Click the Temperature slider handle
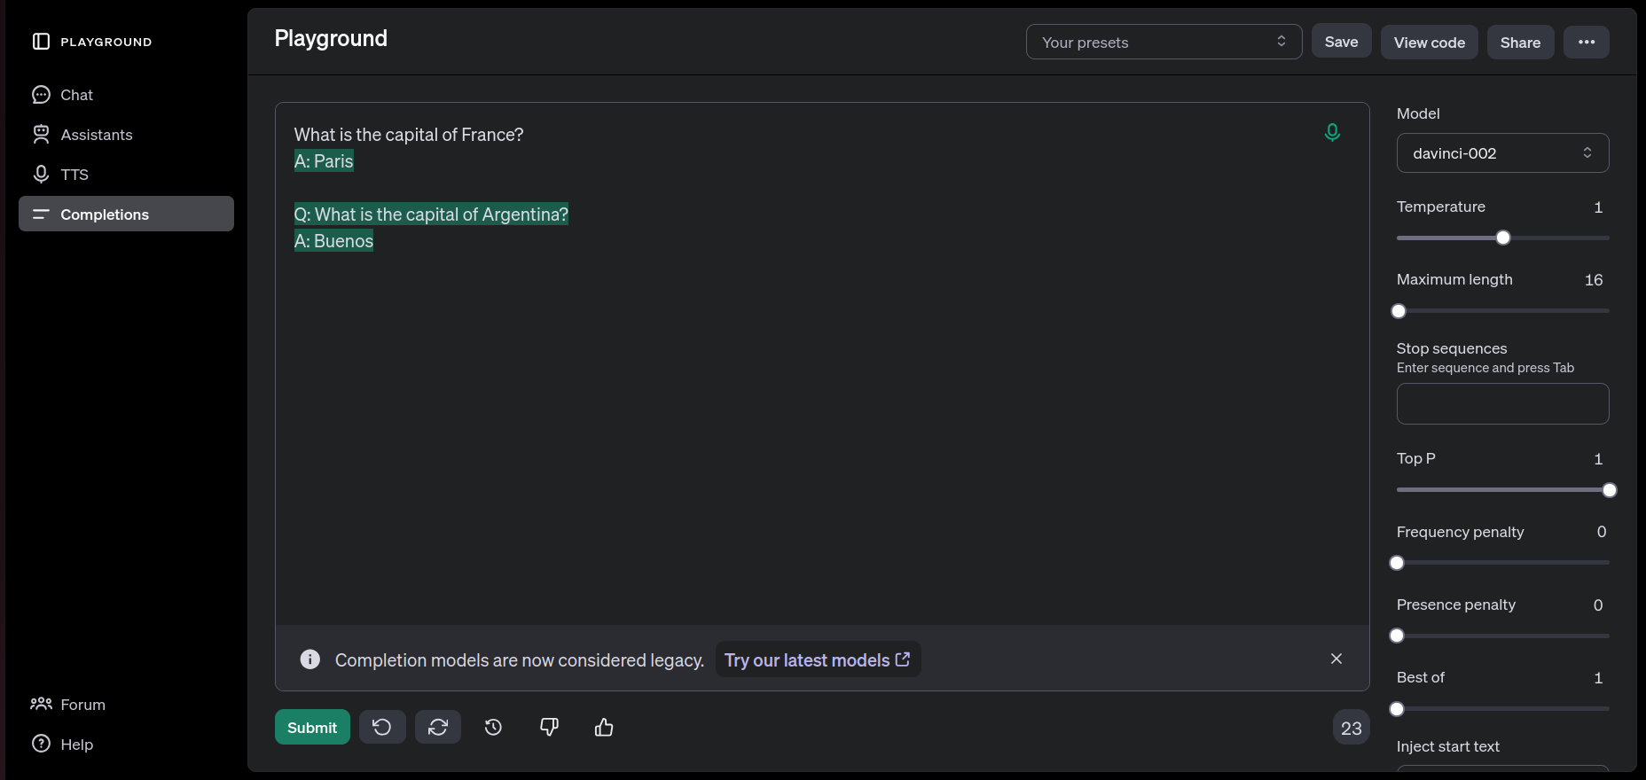Screen dimensions: 1646x780 (x=1503, y=238)
